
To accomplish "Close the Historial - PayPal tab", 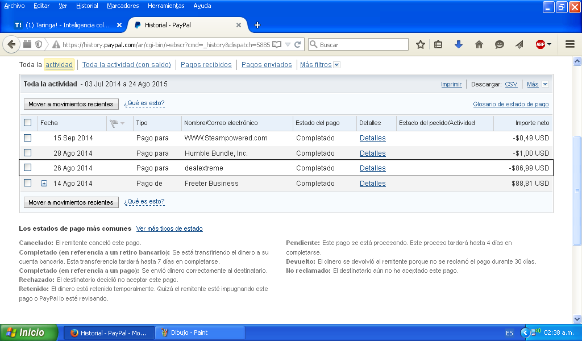I will click(239, 25).
